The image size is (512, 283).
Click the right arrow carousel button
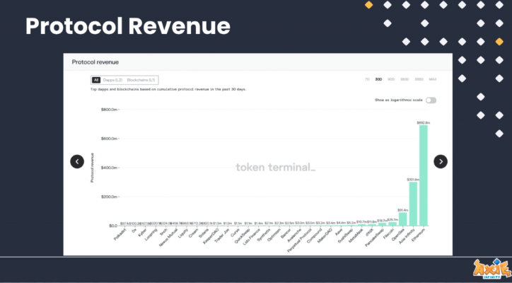point(440,161)
